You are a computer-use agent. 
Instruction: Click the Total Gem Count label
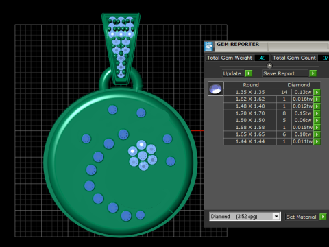pyautogui.click(x=294, y=58)
